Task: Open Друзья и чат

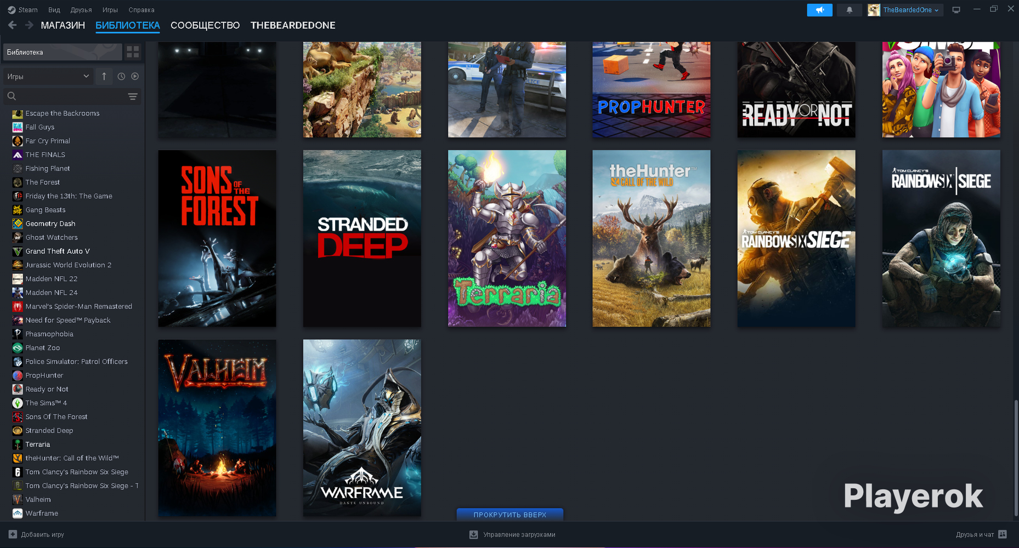Action: click(975, 534)
